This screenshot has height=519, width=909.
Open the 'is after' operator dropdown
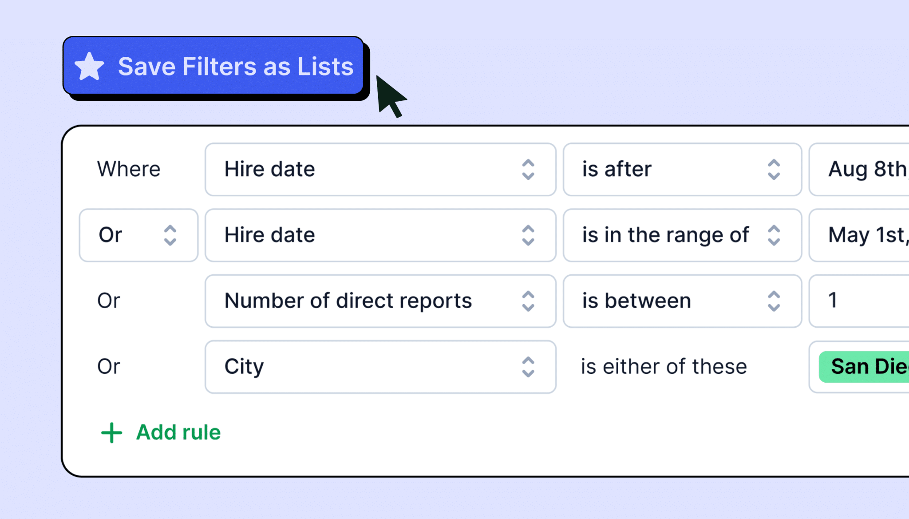(x=682, y=169)
